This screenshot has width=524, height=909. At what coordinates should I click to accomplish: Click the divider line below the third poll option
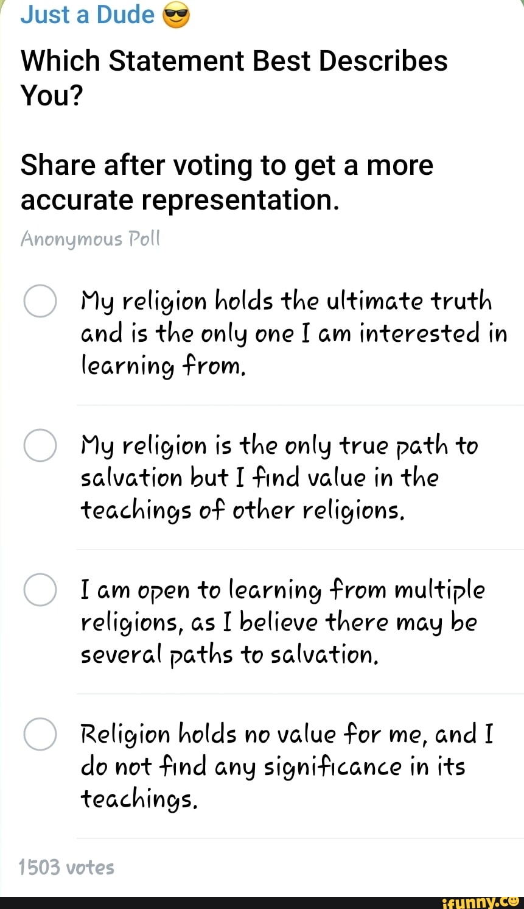[299, 693]
